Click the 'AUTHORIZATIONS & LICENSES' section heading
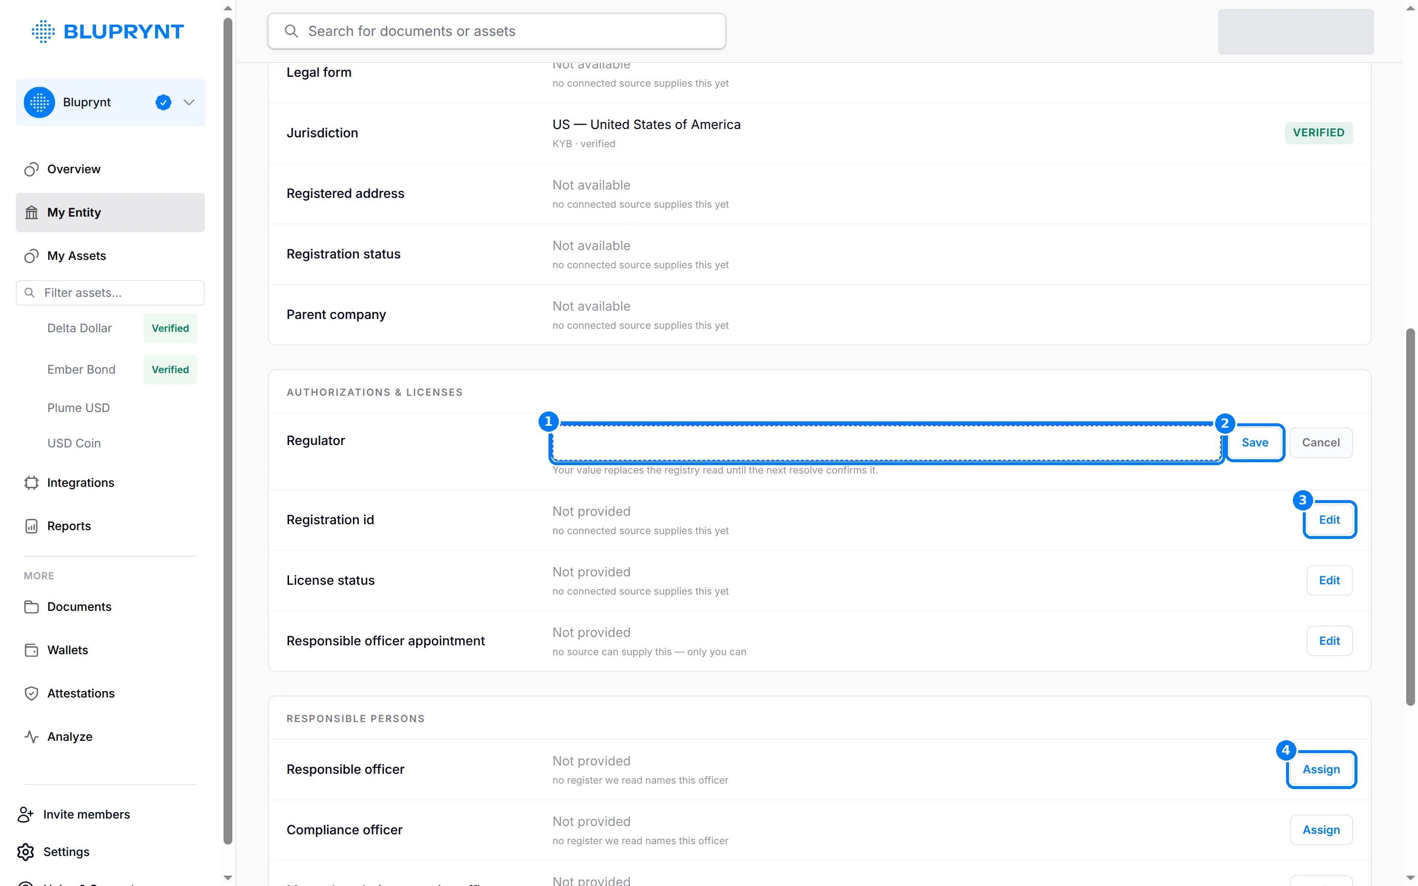 pos(374,393)
